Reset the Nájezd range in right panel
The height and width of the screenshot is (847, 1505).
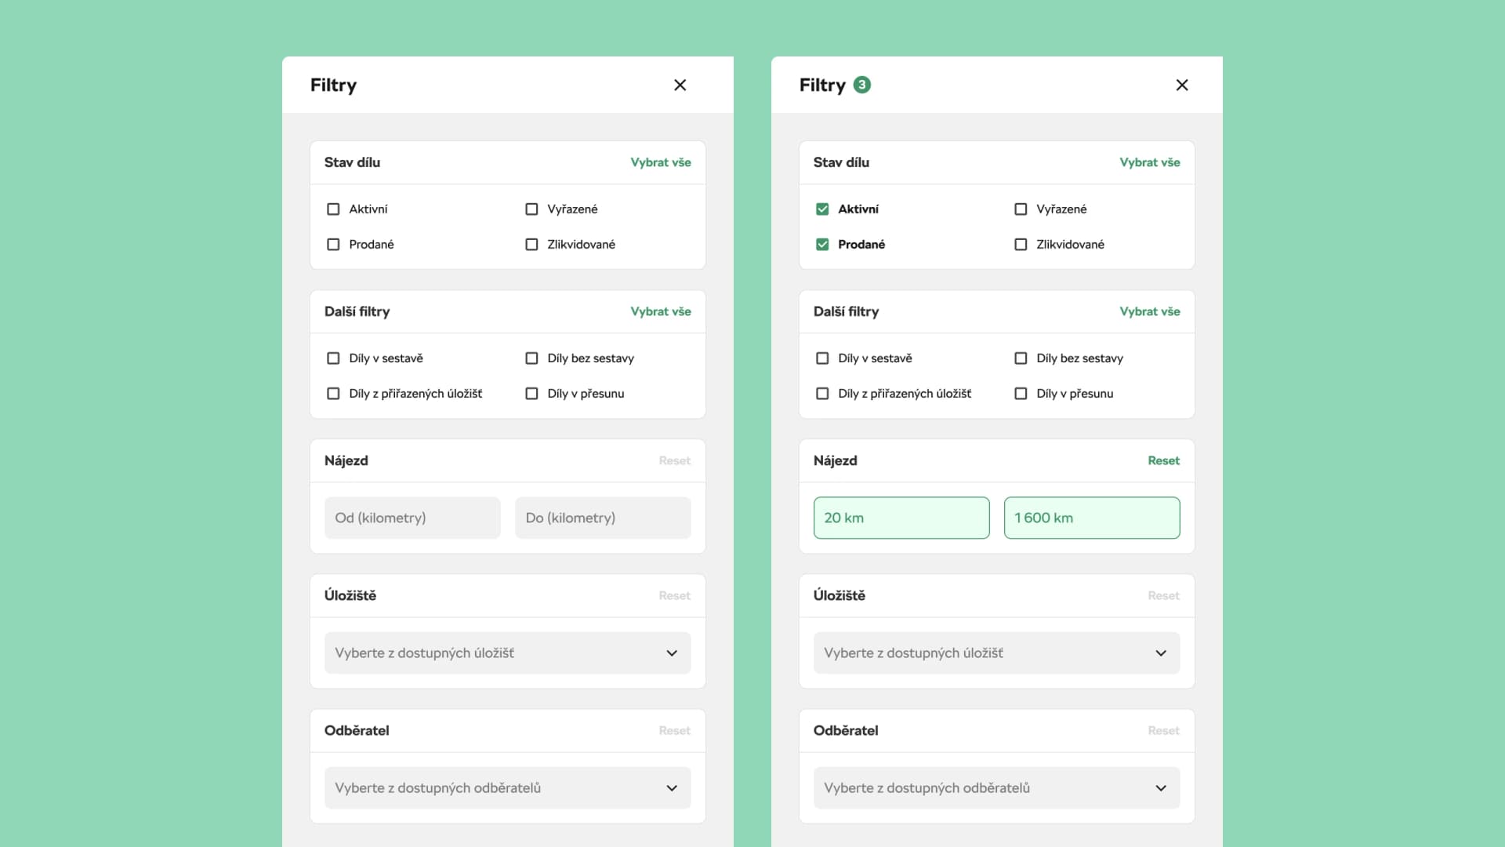pos(1163,460)
